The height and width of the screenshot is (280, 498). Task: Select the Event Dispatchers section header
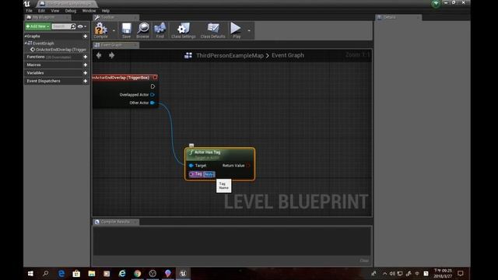coord(44,81)
